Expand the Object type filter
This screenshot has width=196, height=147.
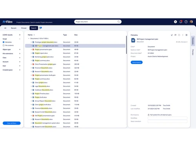pos(20,49)
